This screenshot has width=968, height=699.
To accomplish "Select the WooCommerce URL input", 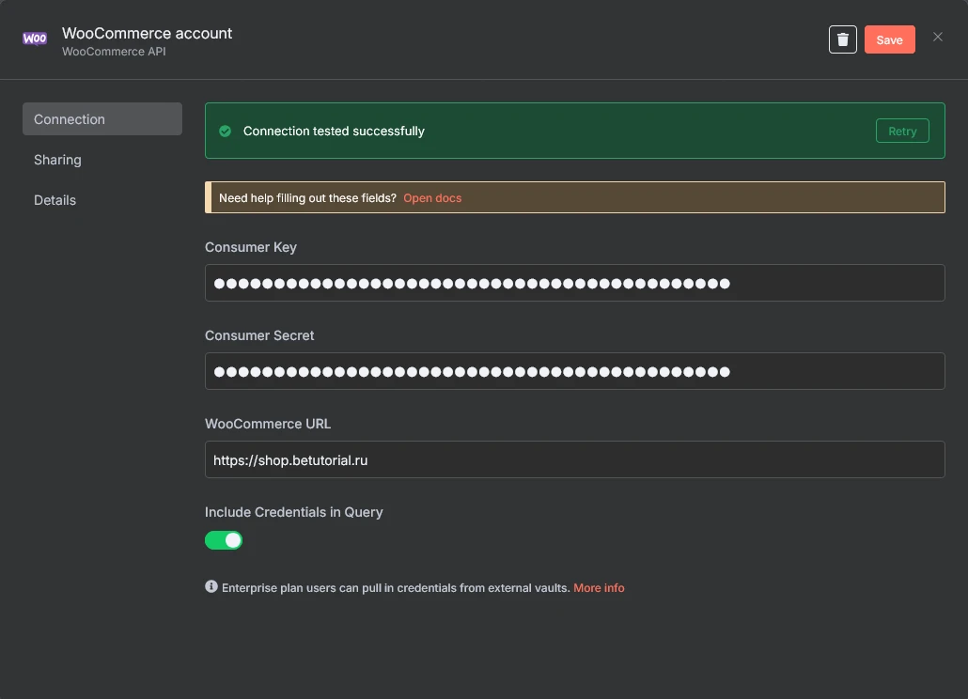I will (x=574, y=459).
